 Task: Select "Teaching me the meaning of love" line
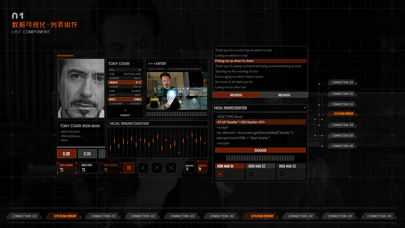pyautogui.click(x=236, y=72)
